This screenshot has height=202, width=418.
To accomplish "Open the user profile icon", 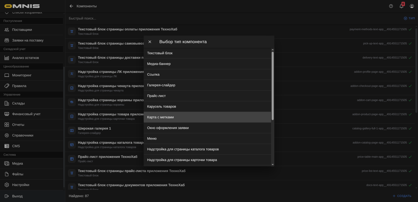I will 412,6.
